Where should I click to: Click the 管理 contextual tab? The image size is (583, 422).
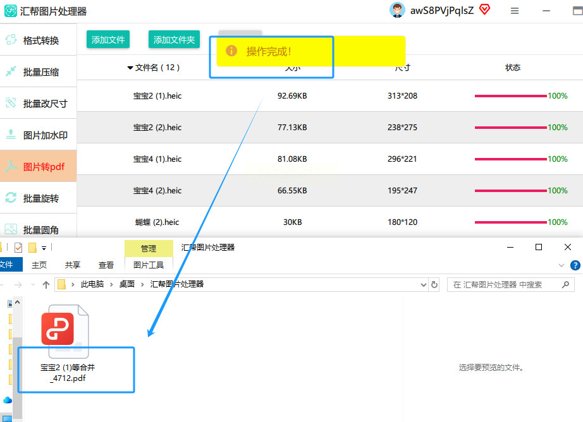(149, 248)
